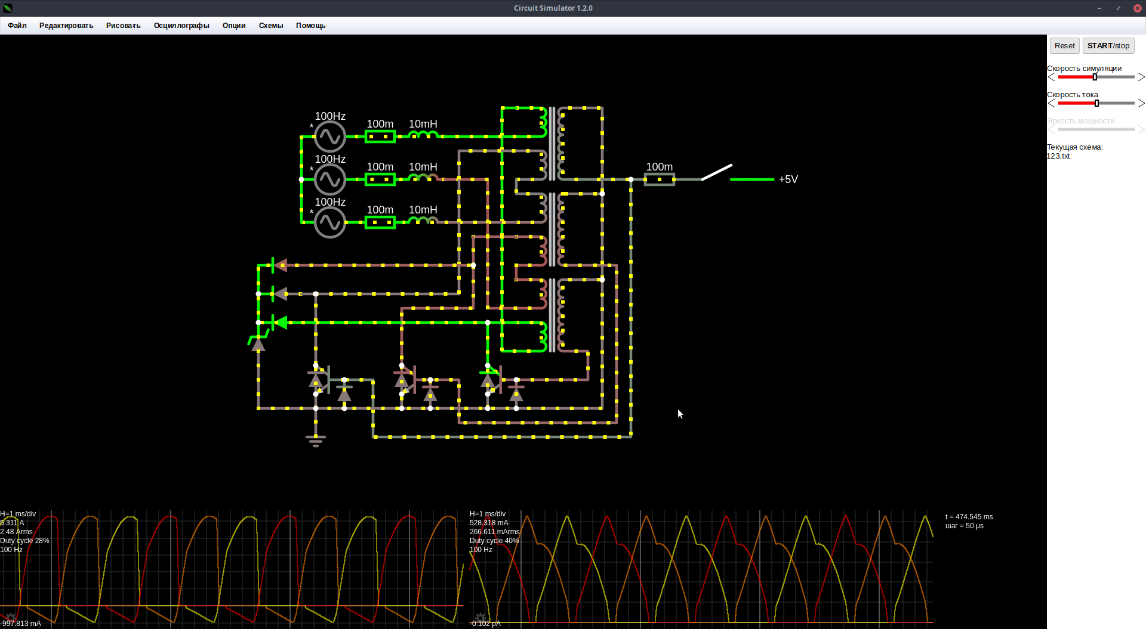Select the middle left-pointing diode

click(280, 294)
